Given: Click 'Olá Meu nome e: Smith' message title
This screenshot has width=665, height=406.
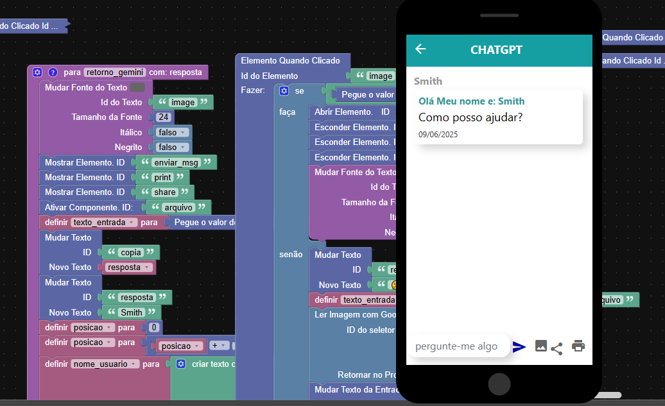Looking at the screenshot, I should coord(472,101).
